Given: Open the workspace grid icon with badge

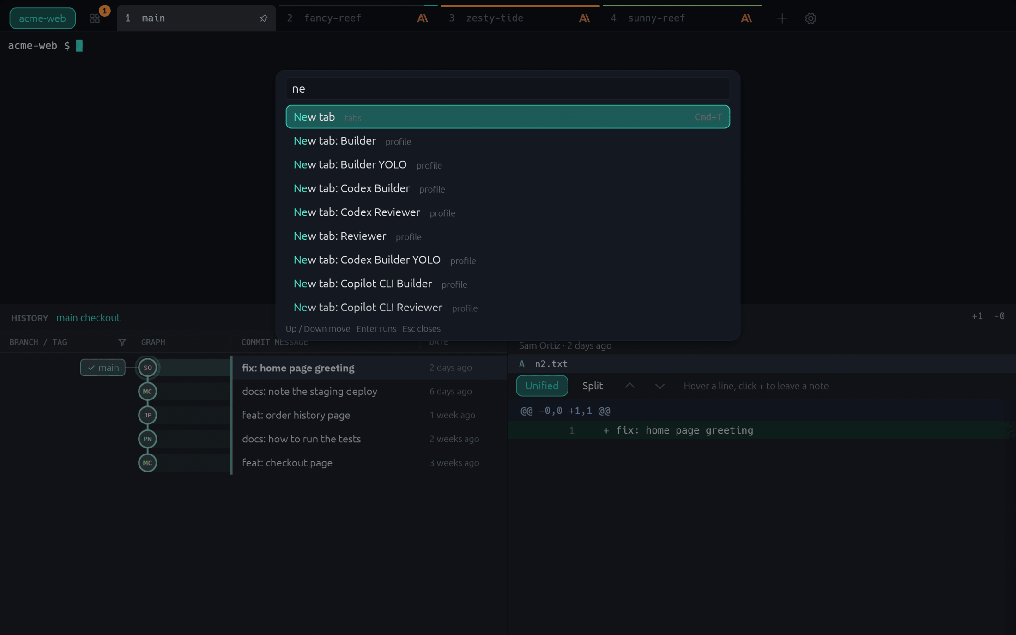Looking at the screenshot, I should tap(95, 18).
